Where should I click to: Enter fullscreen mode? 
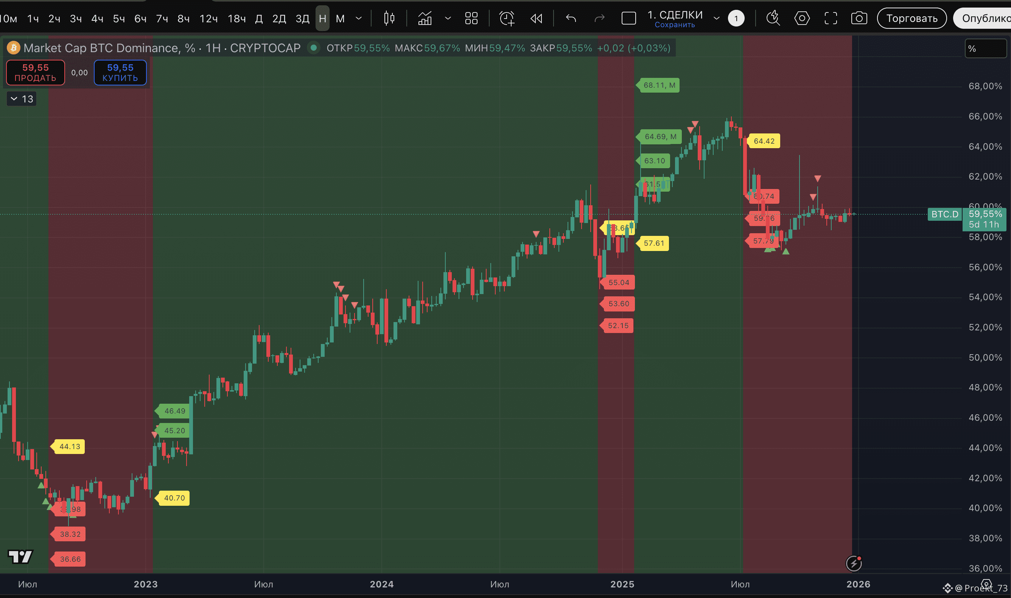click(x=831, y=19)
